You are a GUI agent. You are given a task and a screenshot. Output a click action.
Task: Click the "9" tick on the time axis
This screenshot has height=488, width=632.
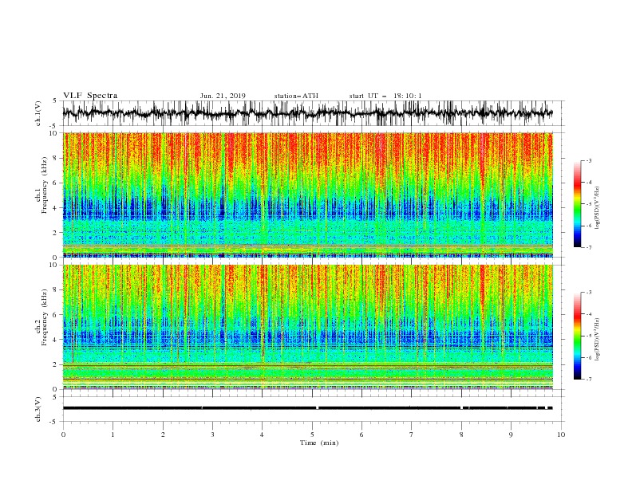(x=511, y=435)
